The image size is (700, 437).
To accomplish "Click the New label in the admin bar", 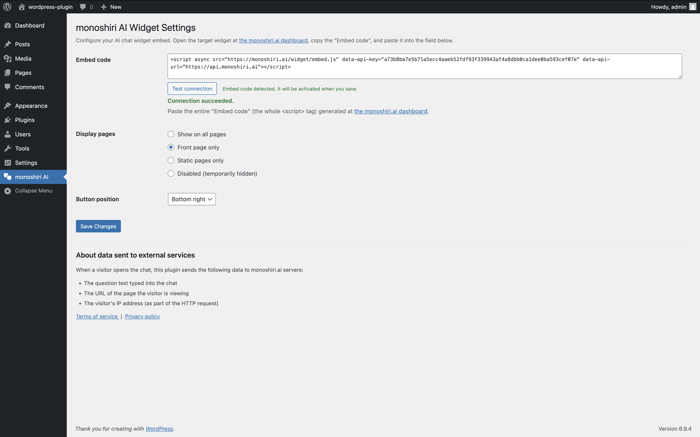I will [x=116, y=7].
